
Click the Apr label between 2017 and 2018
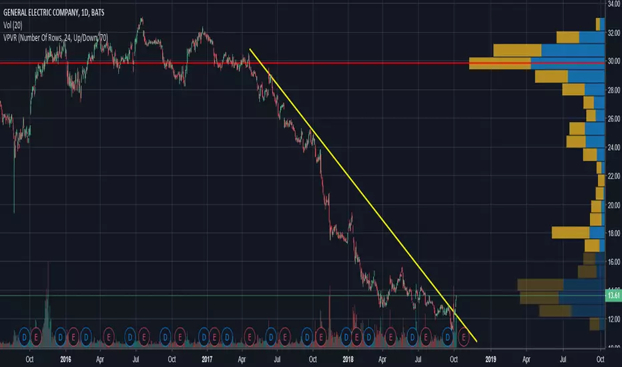242,360
